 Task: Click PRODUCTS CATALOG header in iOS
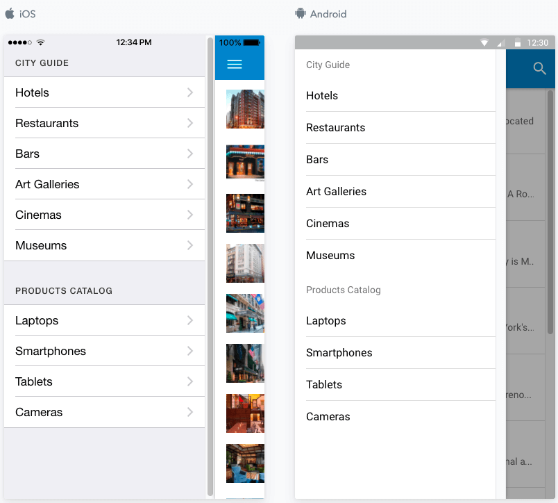click(x=64, y=290)
